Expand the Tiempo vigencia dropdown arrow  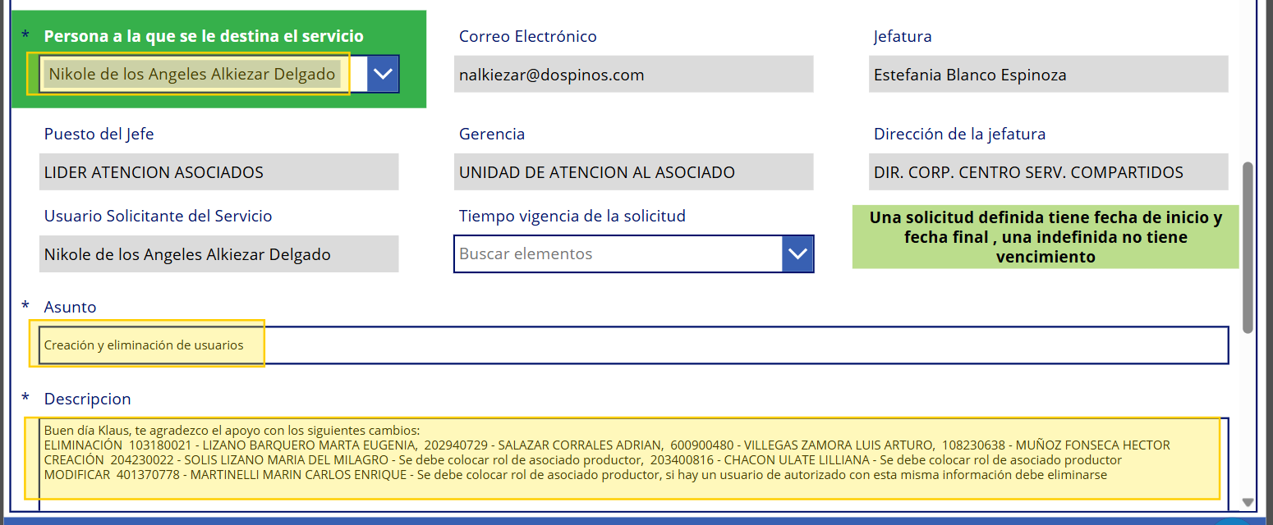(797, 253)
